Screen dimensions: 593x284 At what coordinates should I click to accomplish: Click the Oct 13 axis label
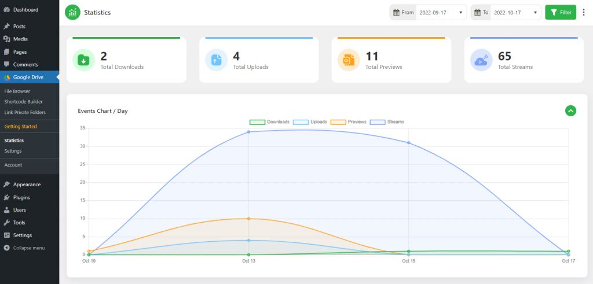pos(248,261)
